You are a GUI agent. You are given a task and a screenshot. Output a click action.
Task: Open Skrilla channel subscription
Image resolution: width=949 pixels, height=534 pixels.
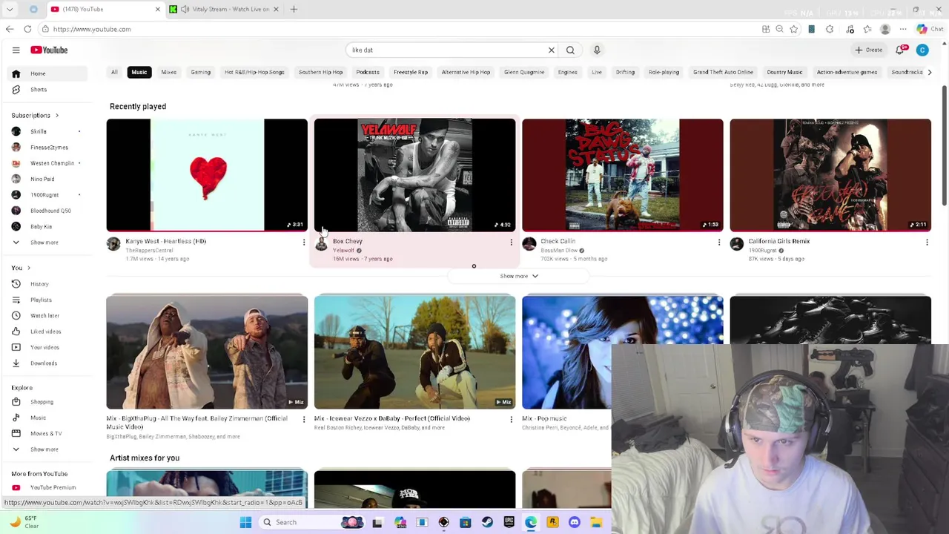pos(46,131)
